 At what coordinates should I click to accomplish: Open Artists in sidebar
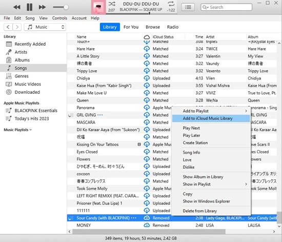coord(33,52)
